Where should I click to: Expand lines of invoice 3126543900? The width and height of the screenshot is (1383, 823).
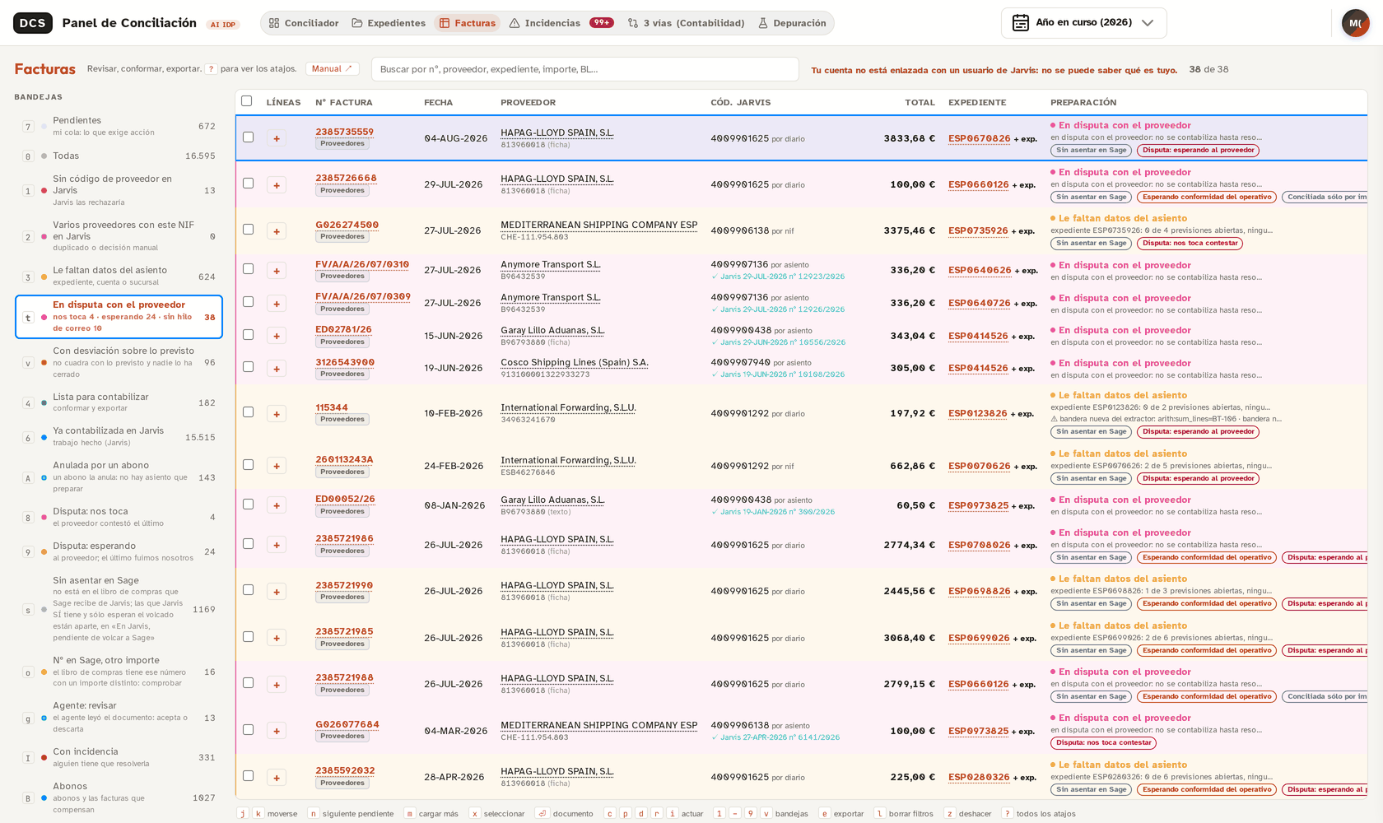277,369
